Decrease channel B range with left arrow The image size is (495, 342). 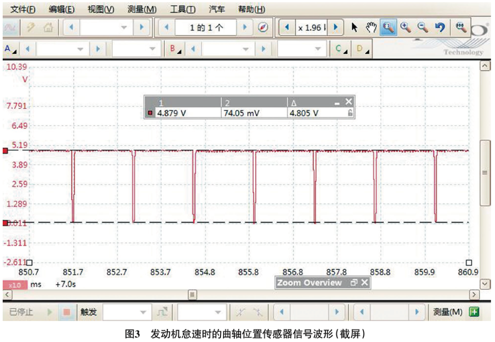pyautogui.click(x=193, y=49)
